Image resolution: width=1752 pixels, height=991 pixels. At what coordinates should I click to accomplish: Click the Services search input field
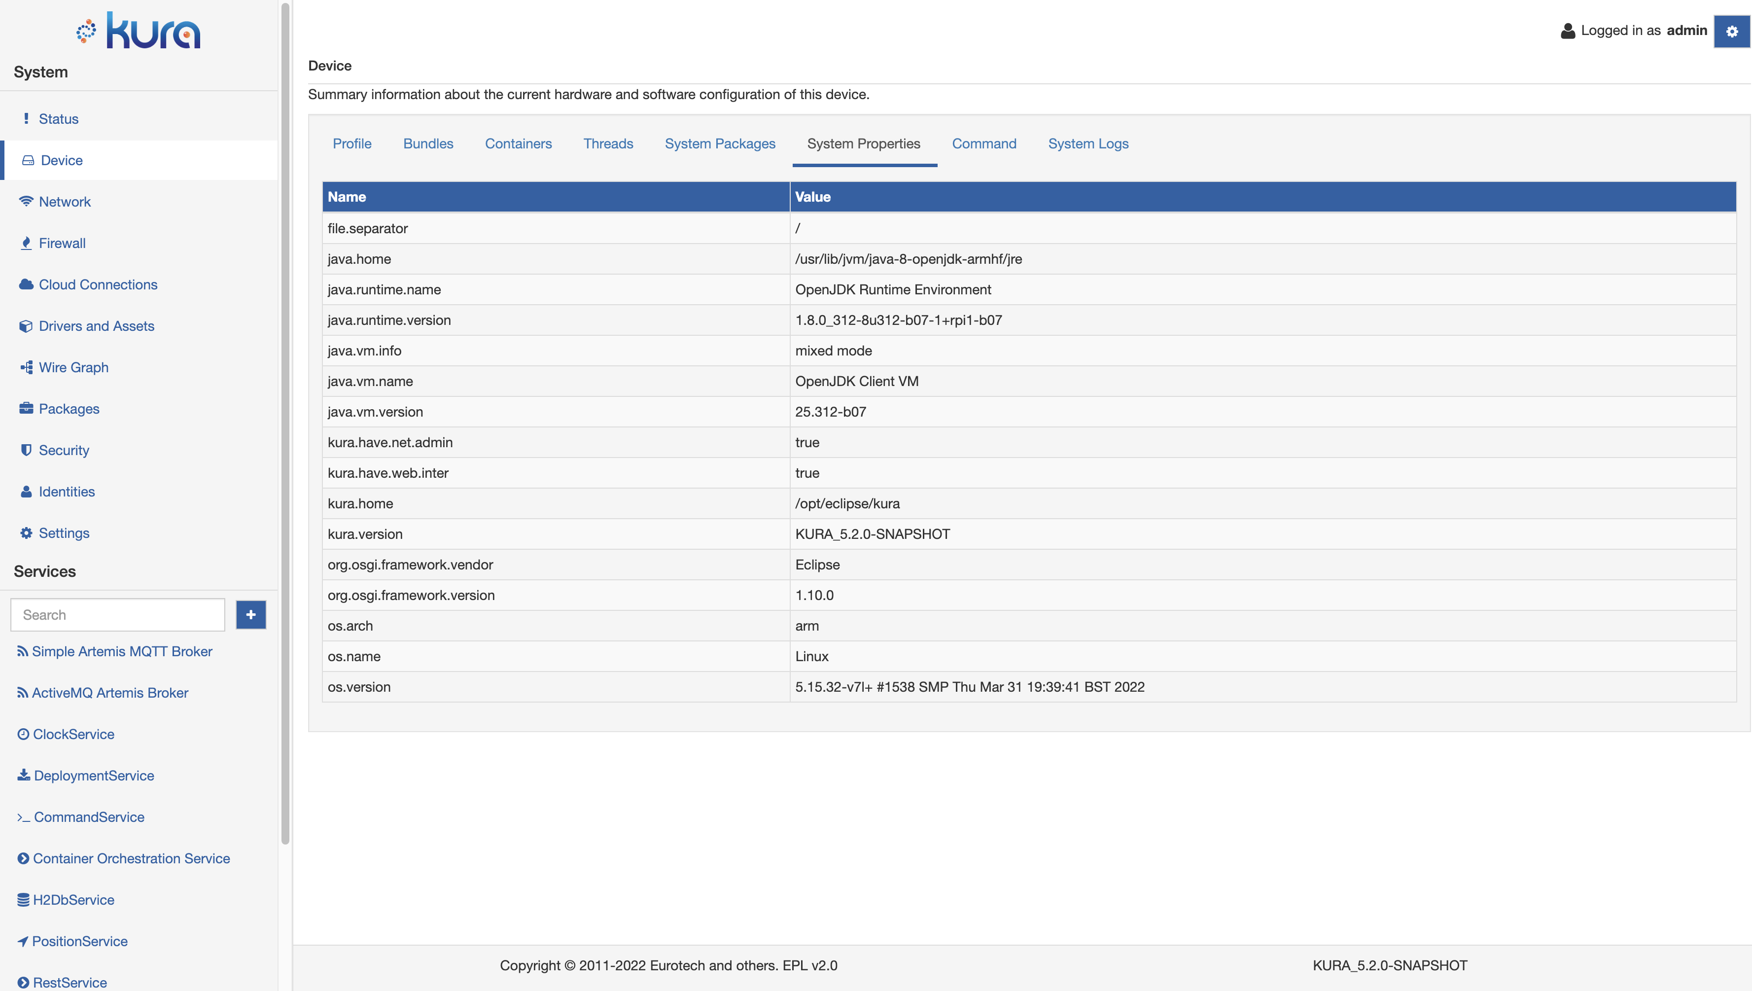coord(118,615)
